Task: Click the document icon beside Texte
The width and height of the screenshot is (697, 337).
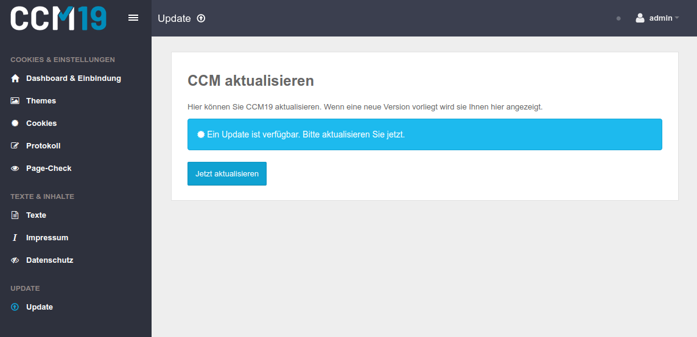Action: [15, 215]
